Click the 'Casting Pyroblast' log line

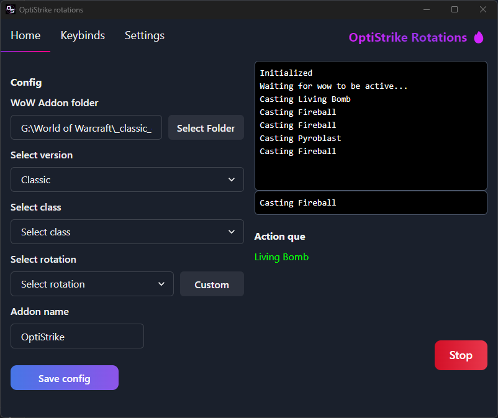tap(300, 138)
